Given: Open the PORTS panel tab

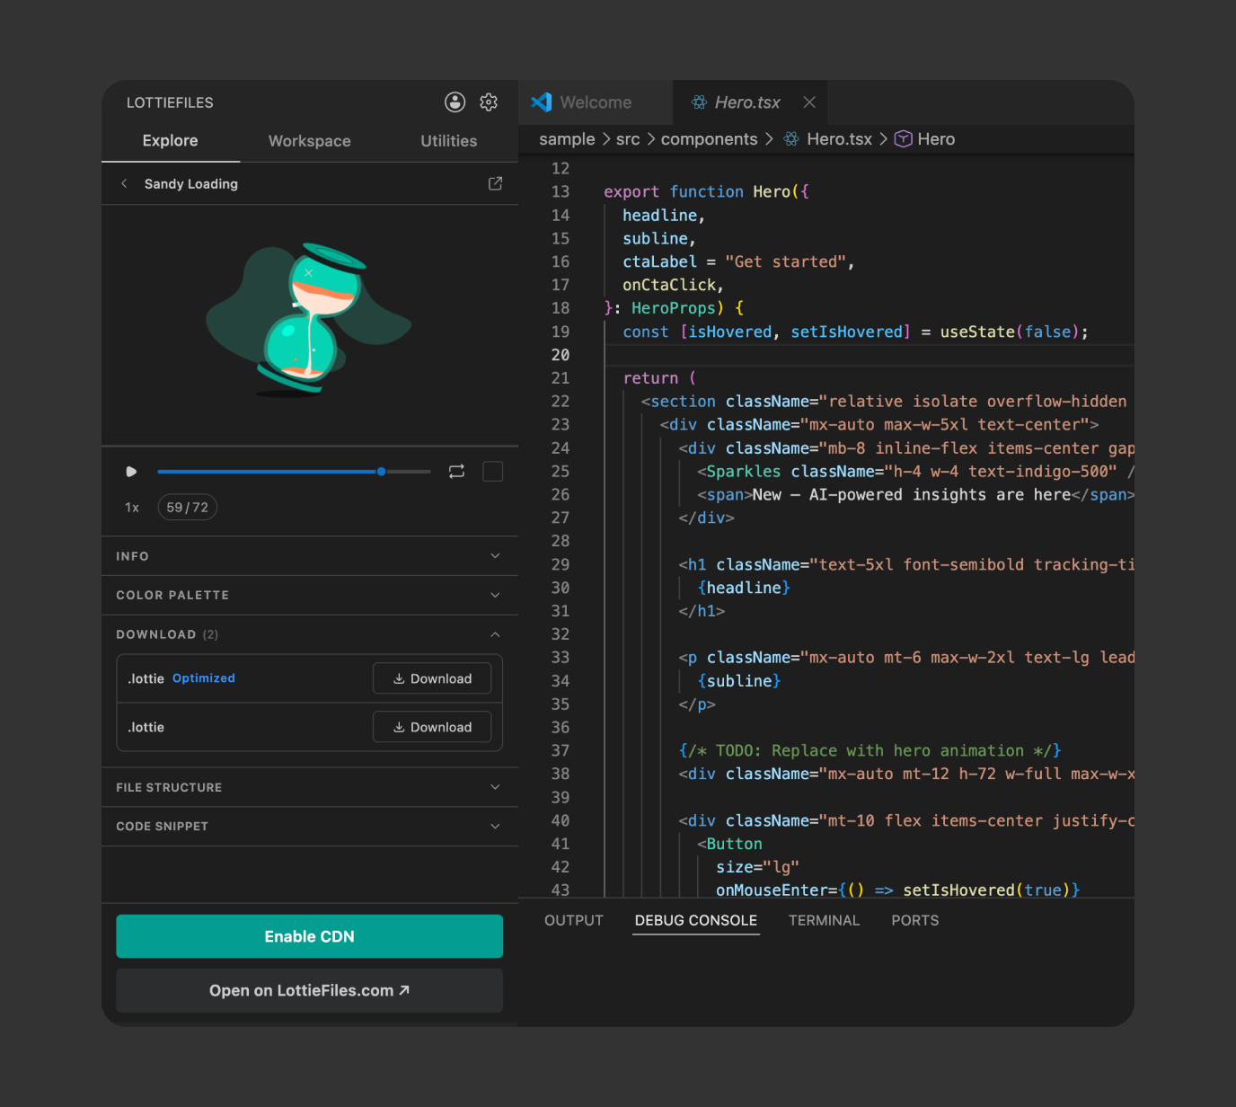Looking at the screenshot, I should 915,920.
